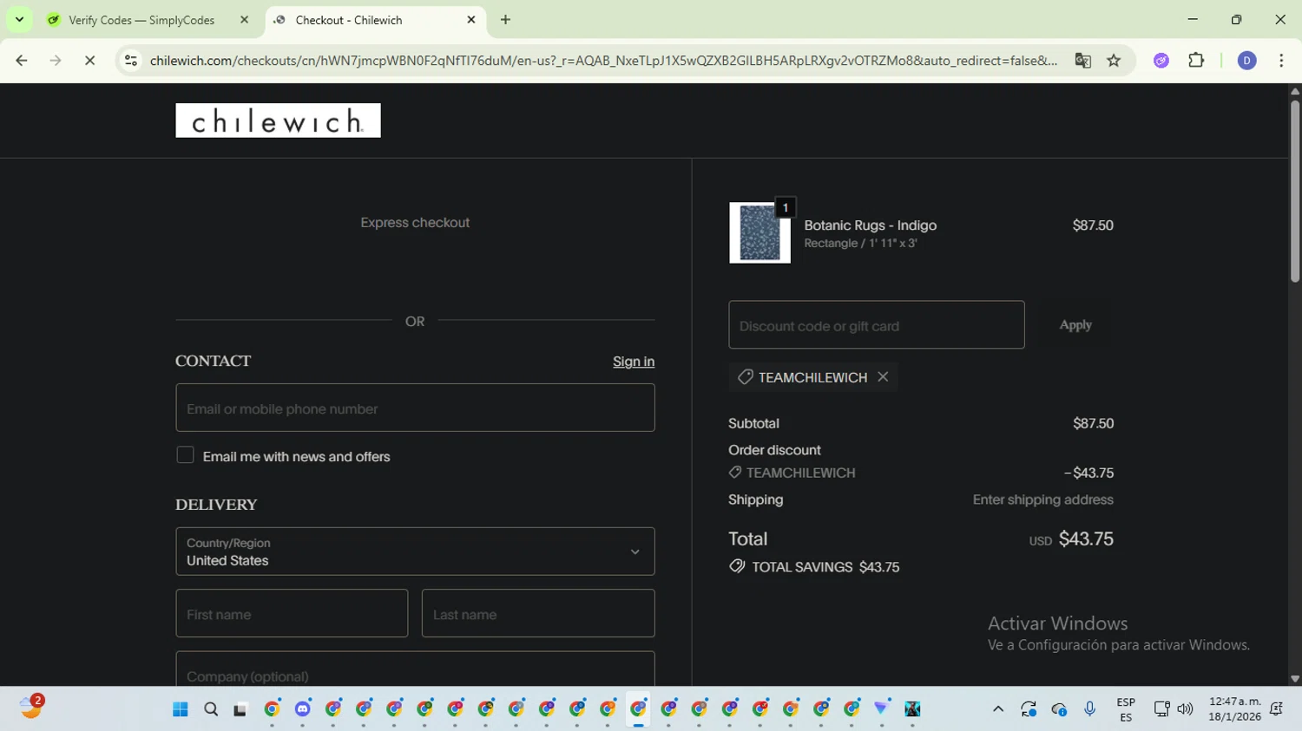Click the translate page icon
The height and width of the screenshot is (731, 1302).
(1082, 61)
